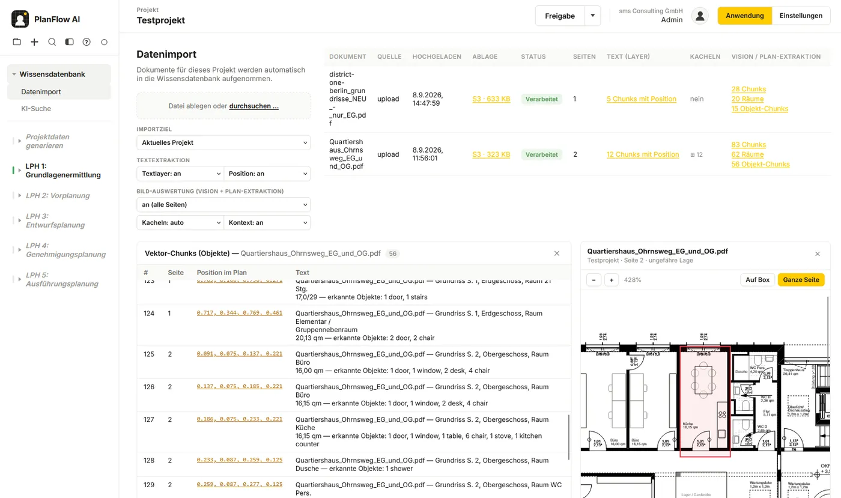Click the Auf Box button

point(758,280)
